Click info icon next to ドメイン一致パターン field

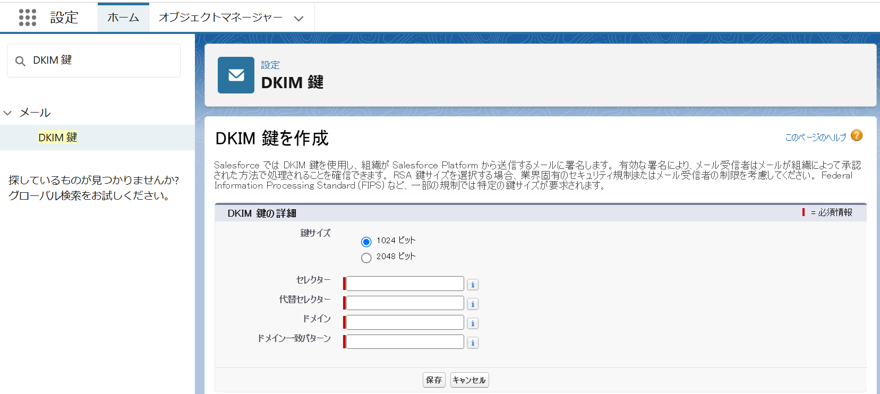tap(473, 343)
